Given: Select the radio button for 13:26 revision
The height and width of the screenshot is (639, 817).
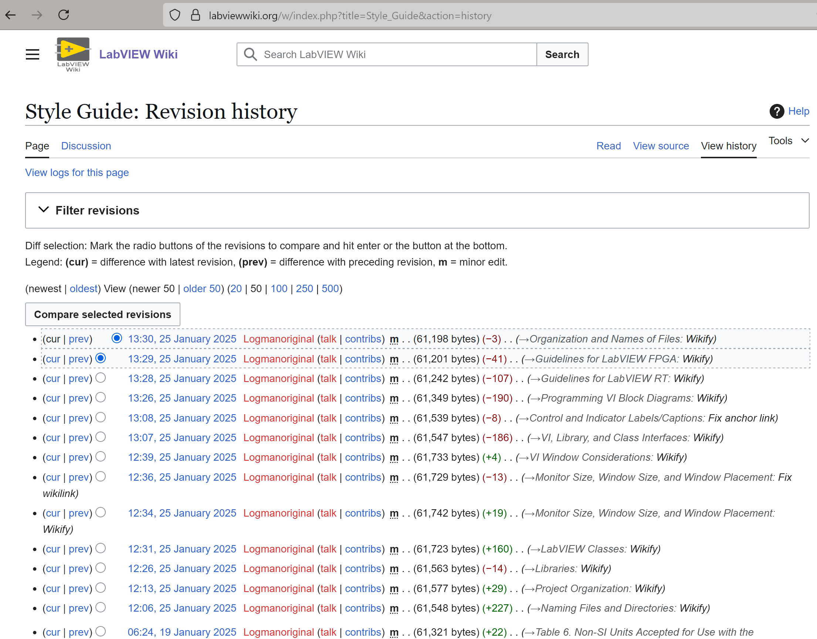Looking at the screenshot, I should [x=101, y=397].
